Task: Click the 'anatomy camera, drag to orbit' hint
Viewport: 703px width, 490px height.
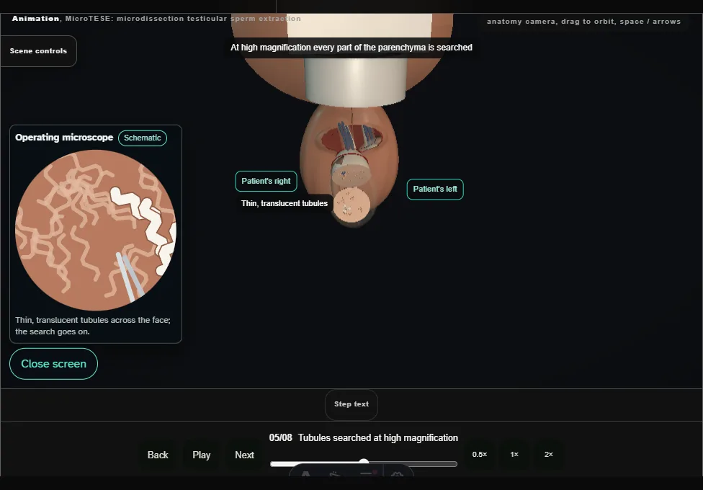Action: coord(583,22)
